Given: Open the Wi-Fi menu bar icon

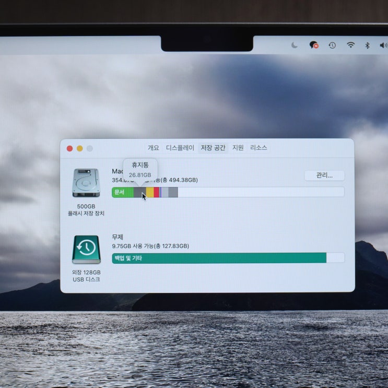Looking at the screenshot, I should tap(350, 45).
